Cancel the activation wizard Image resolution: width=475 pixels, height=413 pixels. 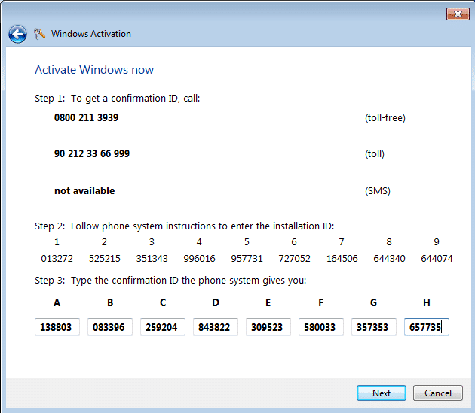(x=438, y=393)
